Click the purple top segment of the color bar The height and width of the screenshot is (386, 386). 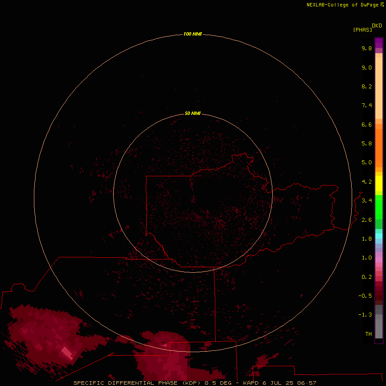coord(379,43)
